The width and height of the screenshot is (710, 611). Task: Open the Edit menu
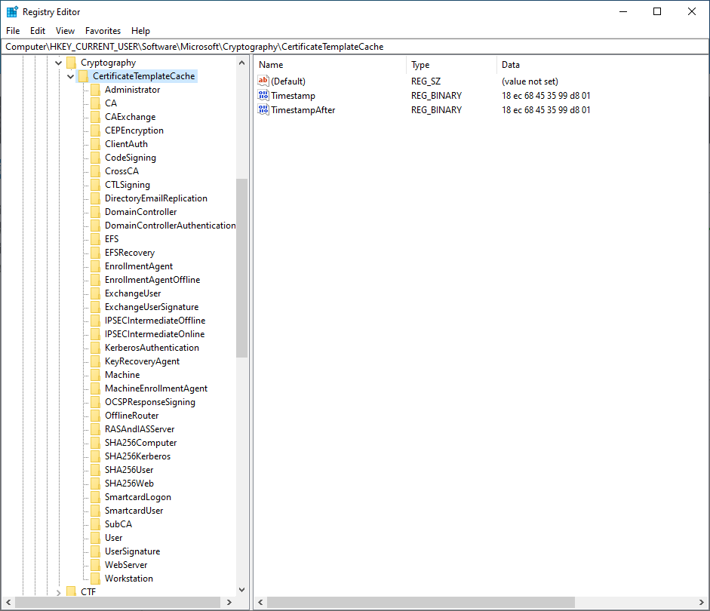pyautogui.click(x=38, y=31)
